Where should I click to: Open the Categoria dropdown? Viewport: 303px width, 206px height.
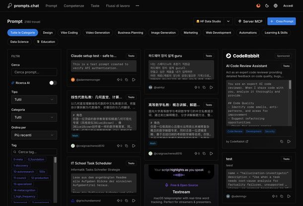[x=34, y=117]
